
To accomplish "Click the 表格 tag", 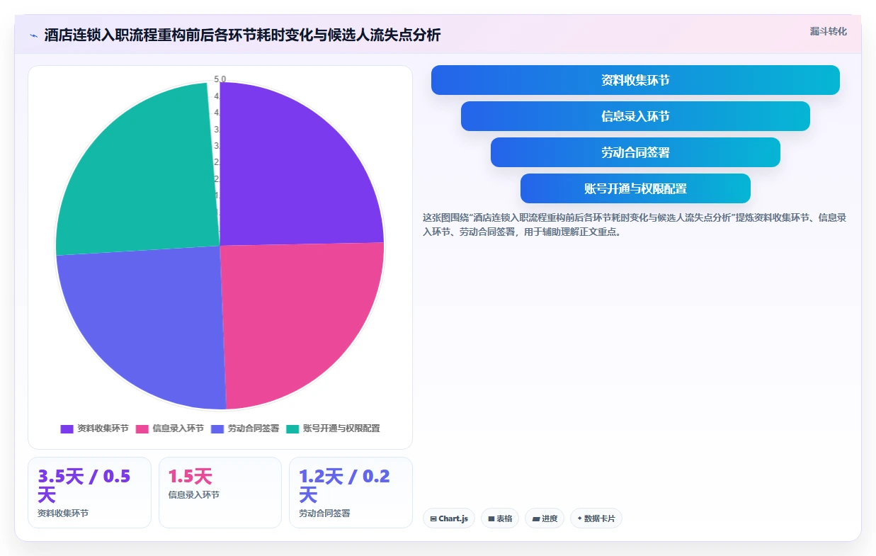I will click(500, 518).
